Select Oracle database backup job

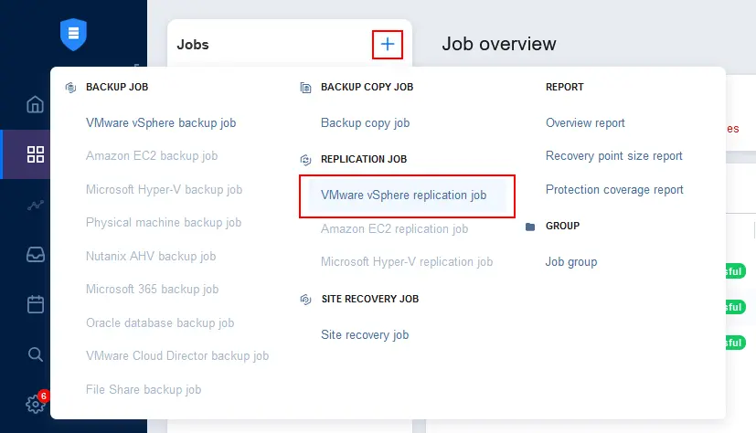(160, 322)
